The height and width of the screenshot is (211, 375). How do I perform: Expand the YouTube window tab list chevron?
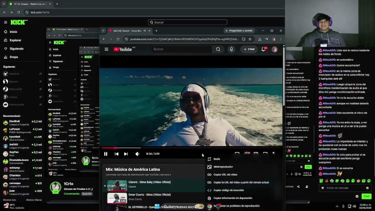(103, 30)
